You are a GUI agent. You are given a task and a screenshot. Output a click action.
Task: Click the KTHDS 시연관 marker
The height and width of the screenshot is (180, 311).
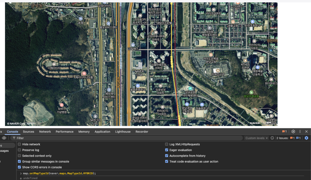pyautogui.click(x=245, y=60)
